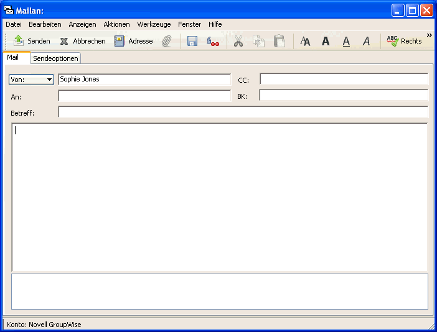Viewport: 437px width, 332px height.
Task: Open the Datei menu
Action: click(14, 24)
